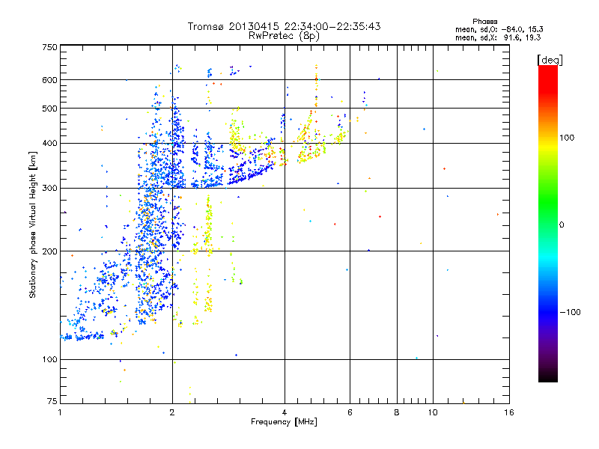
Task: Click the yellow colorbar area at 100
Action: (548, 138)
